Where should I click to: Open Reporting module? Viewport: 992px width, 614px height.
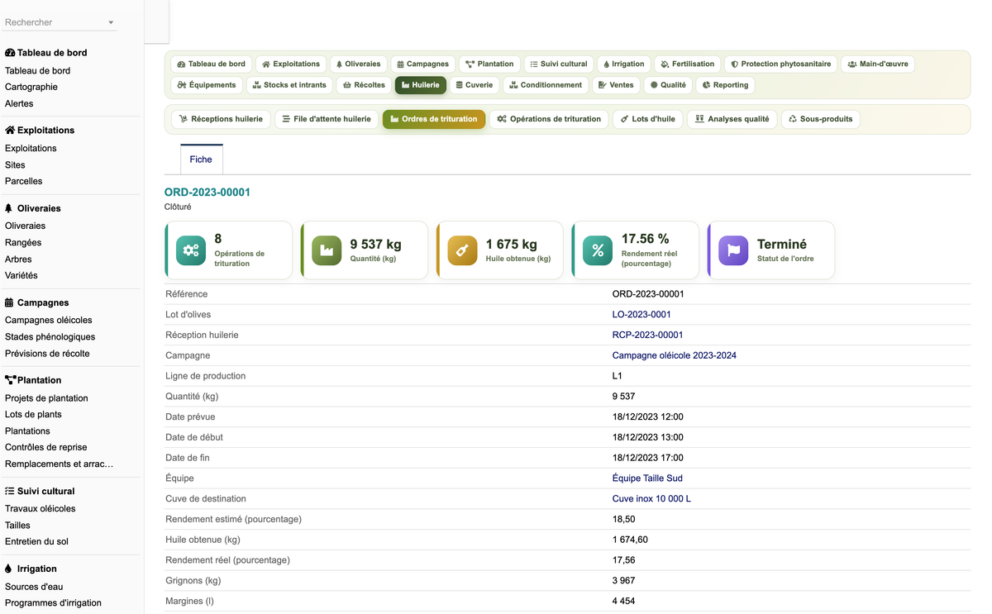click(725, 84)
